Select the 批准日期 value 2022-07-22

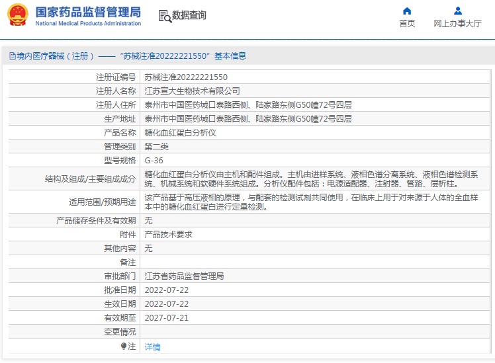(x=166, y=290)
